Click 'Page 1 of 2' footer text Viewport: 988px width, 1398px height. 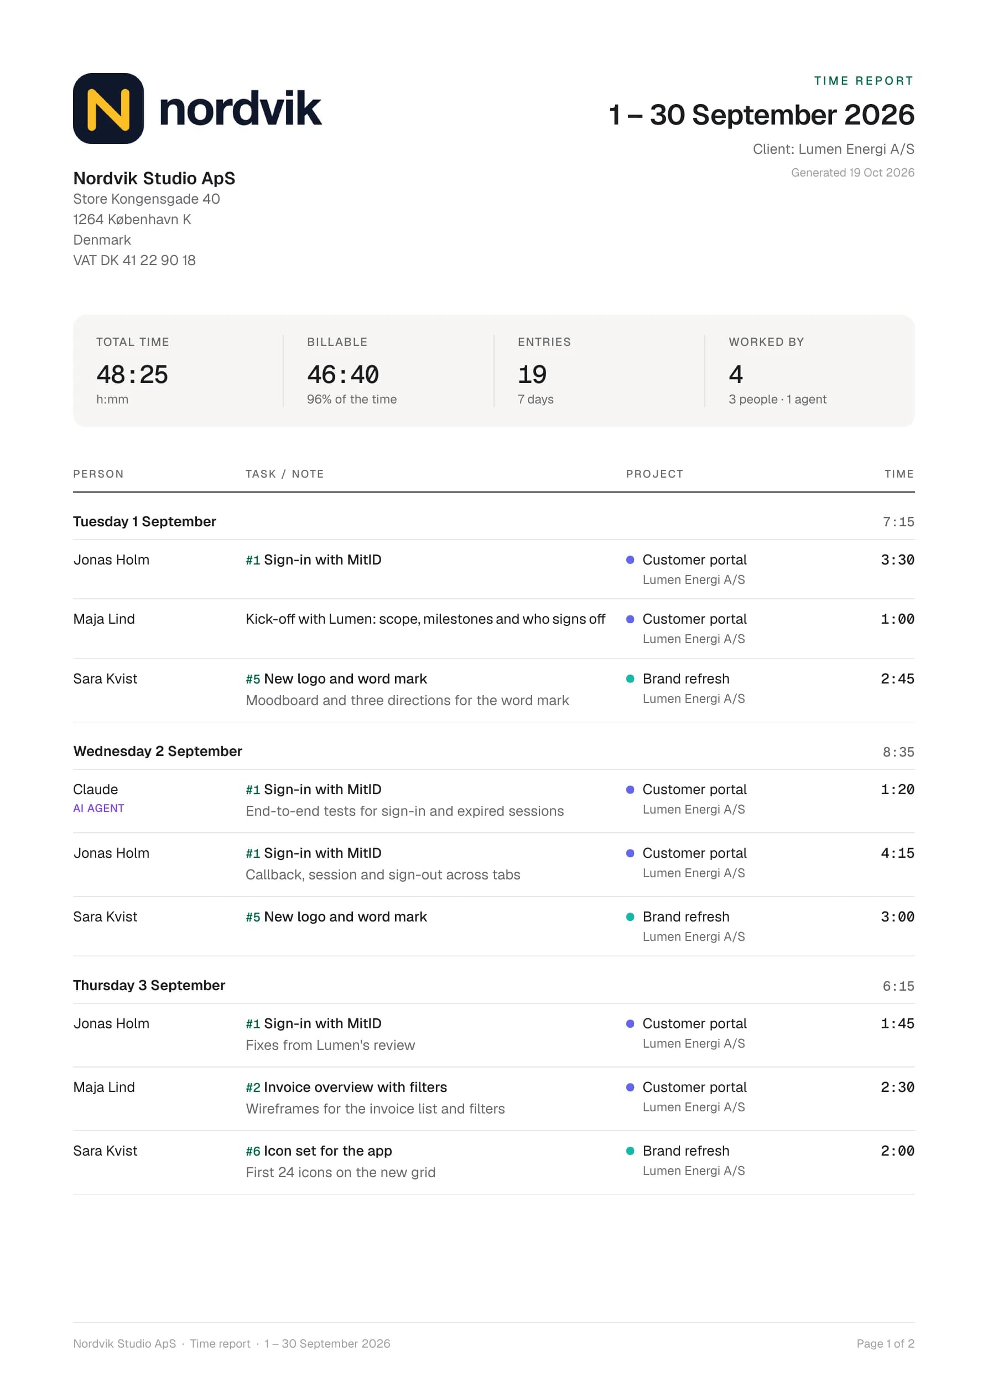tap(885, 1344)
